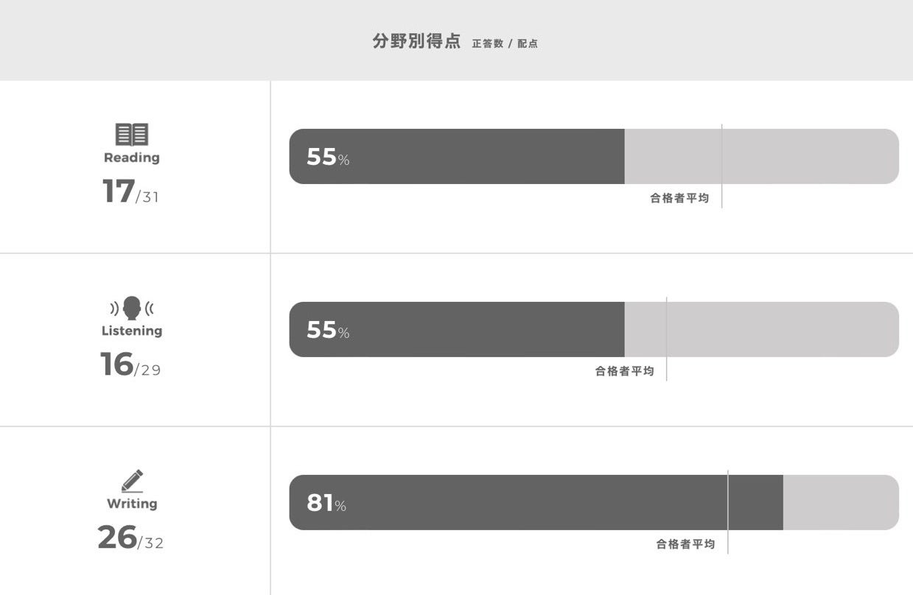913x595 pixels.
Task: Click the Writing score 26/32
Action: pos(130,538)
